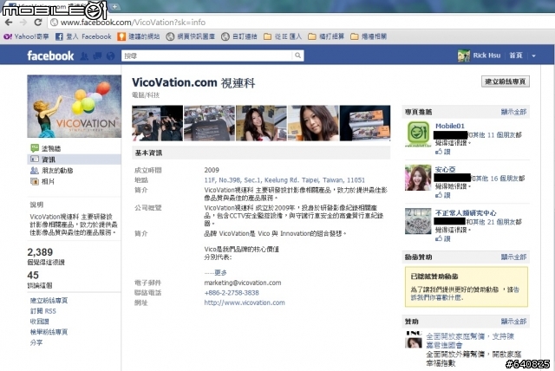The width and height of the screenshot is (555, 371).
Task: Click the VicoVation page cover picture
Action: point(74,106)
